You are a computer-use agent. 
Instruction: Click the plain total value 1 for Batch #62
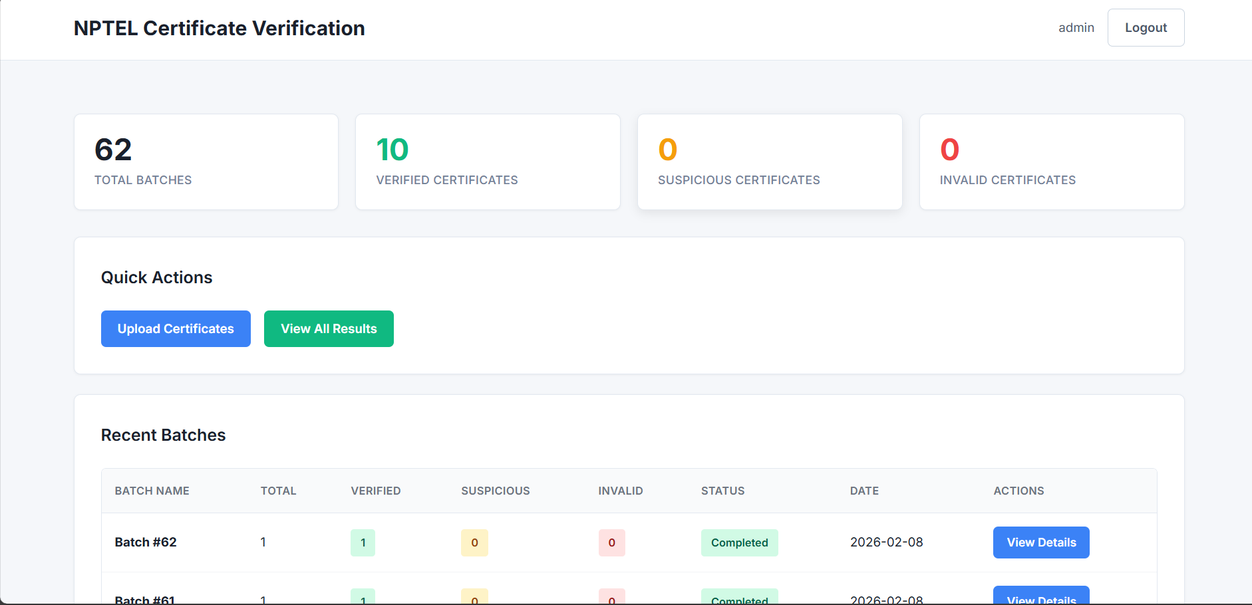263,543
